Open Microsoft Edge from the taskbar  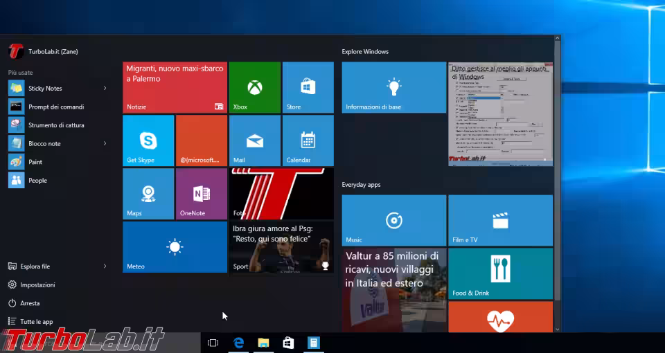pos(238,343)
